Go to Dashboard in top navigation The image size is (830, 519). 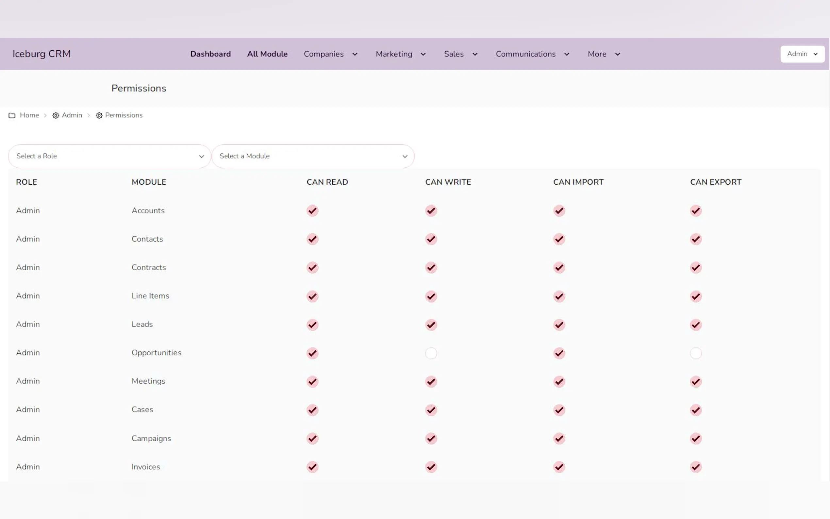[x=210, y=54]
